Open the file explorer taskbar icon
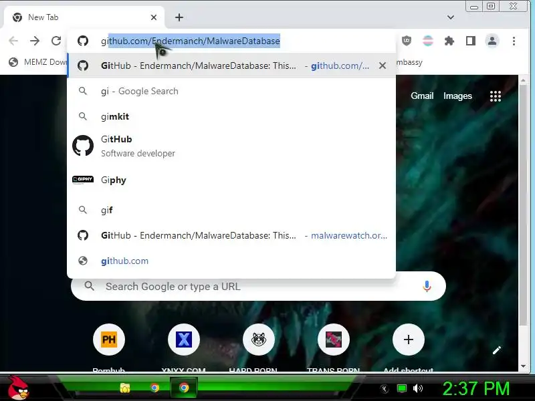The image size is (535, 401). point(125,388)
